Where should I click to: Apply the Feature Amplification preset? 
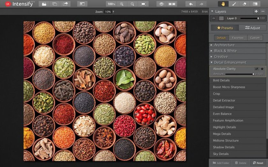pyautogui.click(x=238, y=121)
